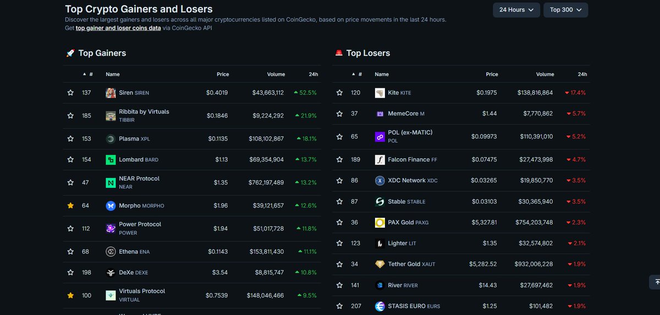Toggle the favorite star for PAX Gold
This screenshot has height=315, width=660.
point(339,222)
